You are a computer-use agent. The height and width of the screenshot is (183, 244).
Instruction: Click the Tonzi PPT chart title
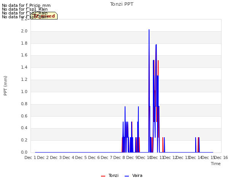tap(122, 4)
